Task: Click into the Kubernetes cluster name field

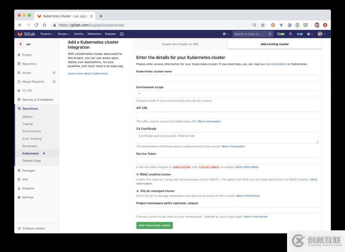Action: pyautogui.click(x=227, y=78)
